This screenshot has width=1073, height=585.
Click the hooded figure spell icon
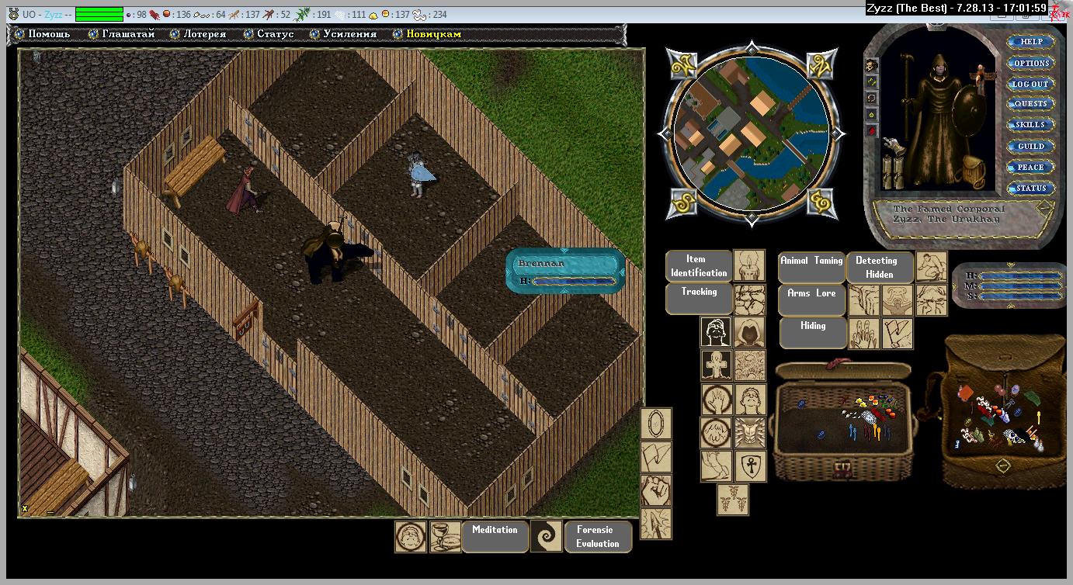[749, 332]
